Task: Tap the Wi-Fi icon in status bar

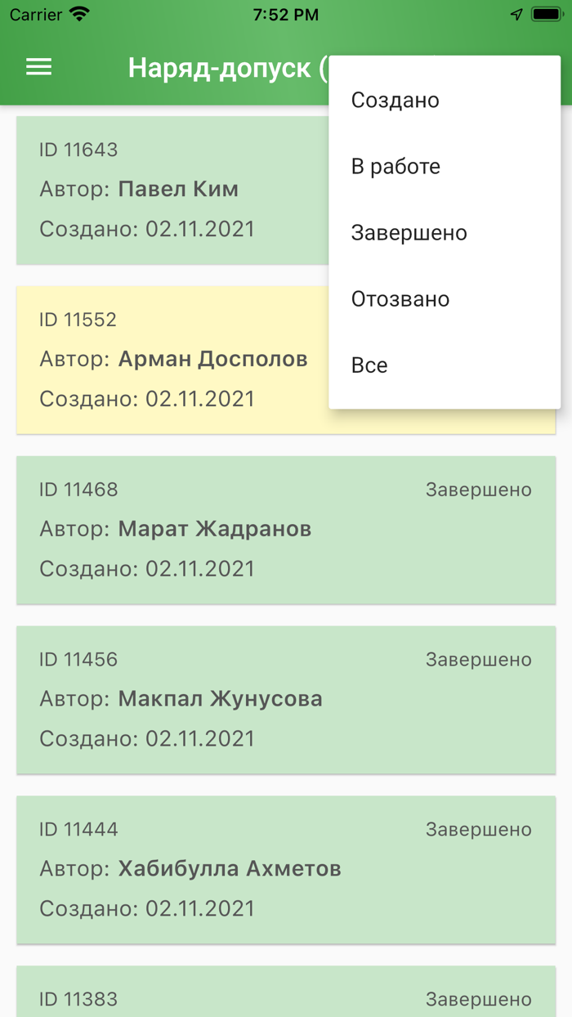Action: 78,14
